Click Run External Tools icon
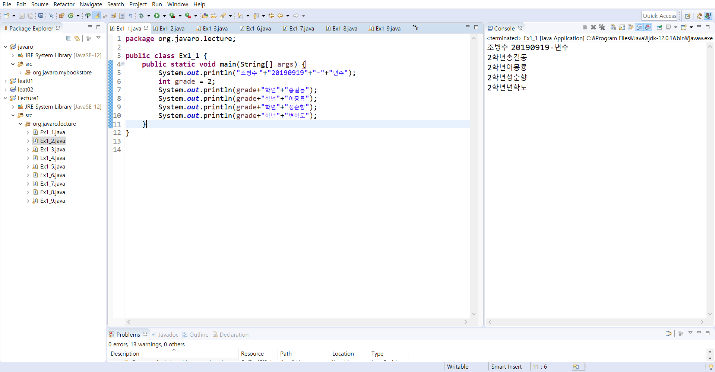 188,16
